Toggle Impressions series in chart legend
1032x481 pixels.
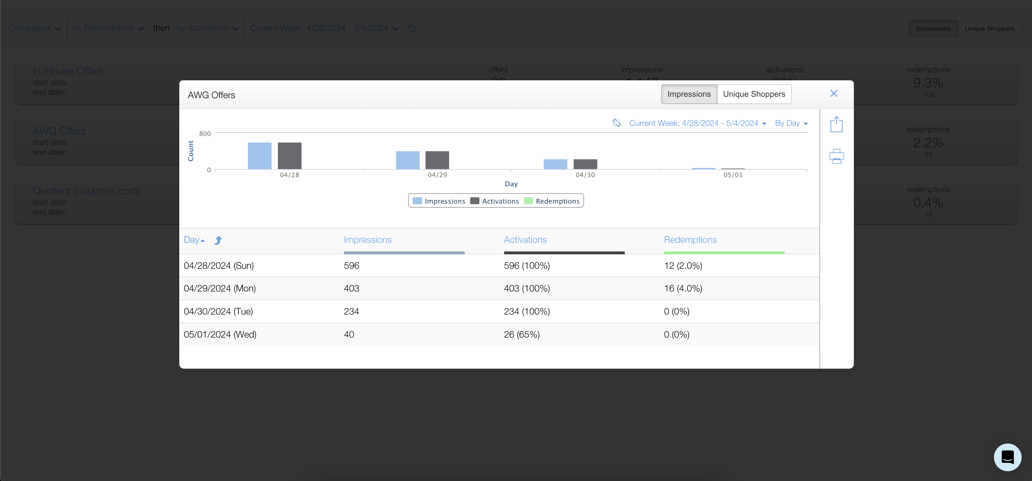tap(439, 201)
